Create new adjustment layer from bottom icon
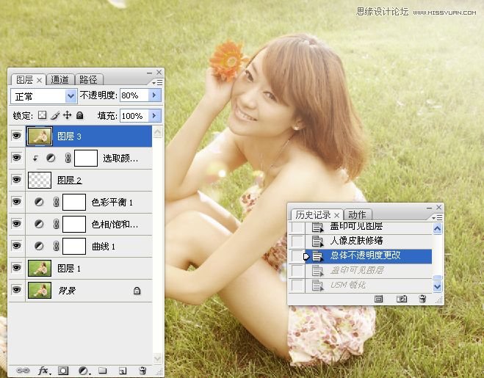 (x=84, y=371)
